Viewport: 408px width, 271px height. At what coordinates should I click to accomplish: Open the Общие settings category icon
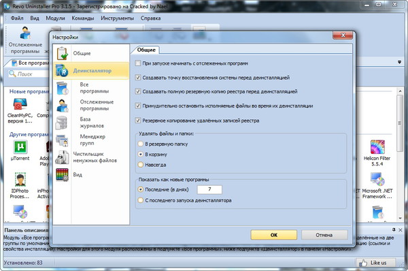63,53
